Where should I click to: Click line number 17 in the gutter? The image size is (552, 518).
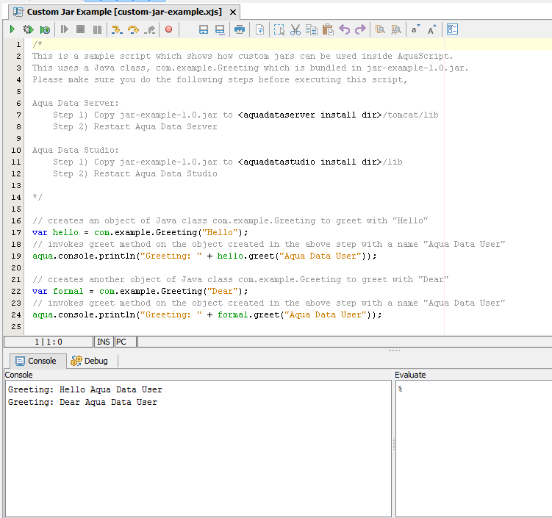pos(16,233)
